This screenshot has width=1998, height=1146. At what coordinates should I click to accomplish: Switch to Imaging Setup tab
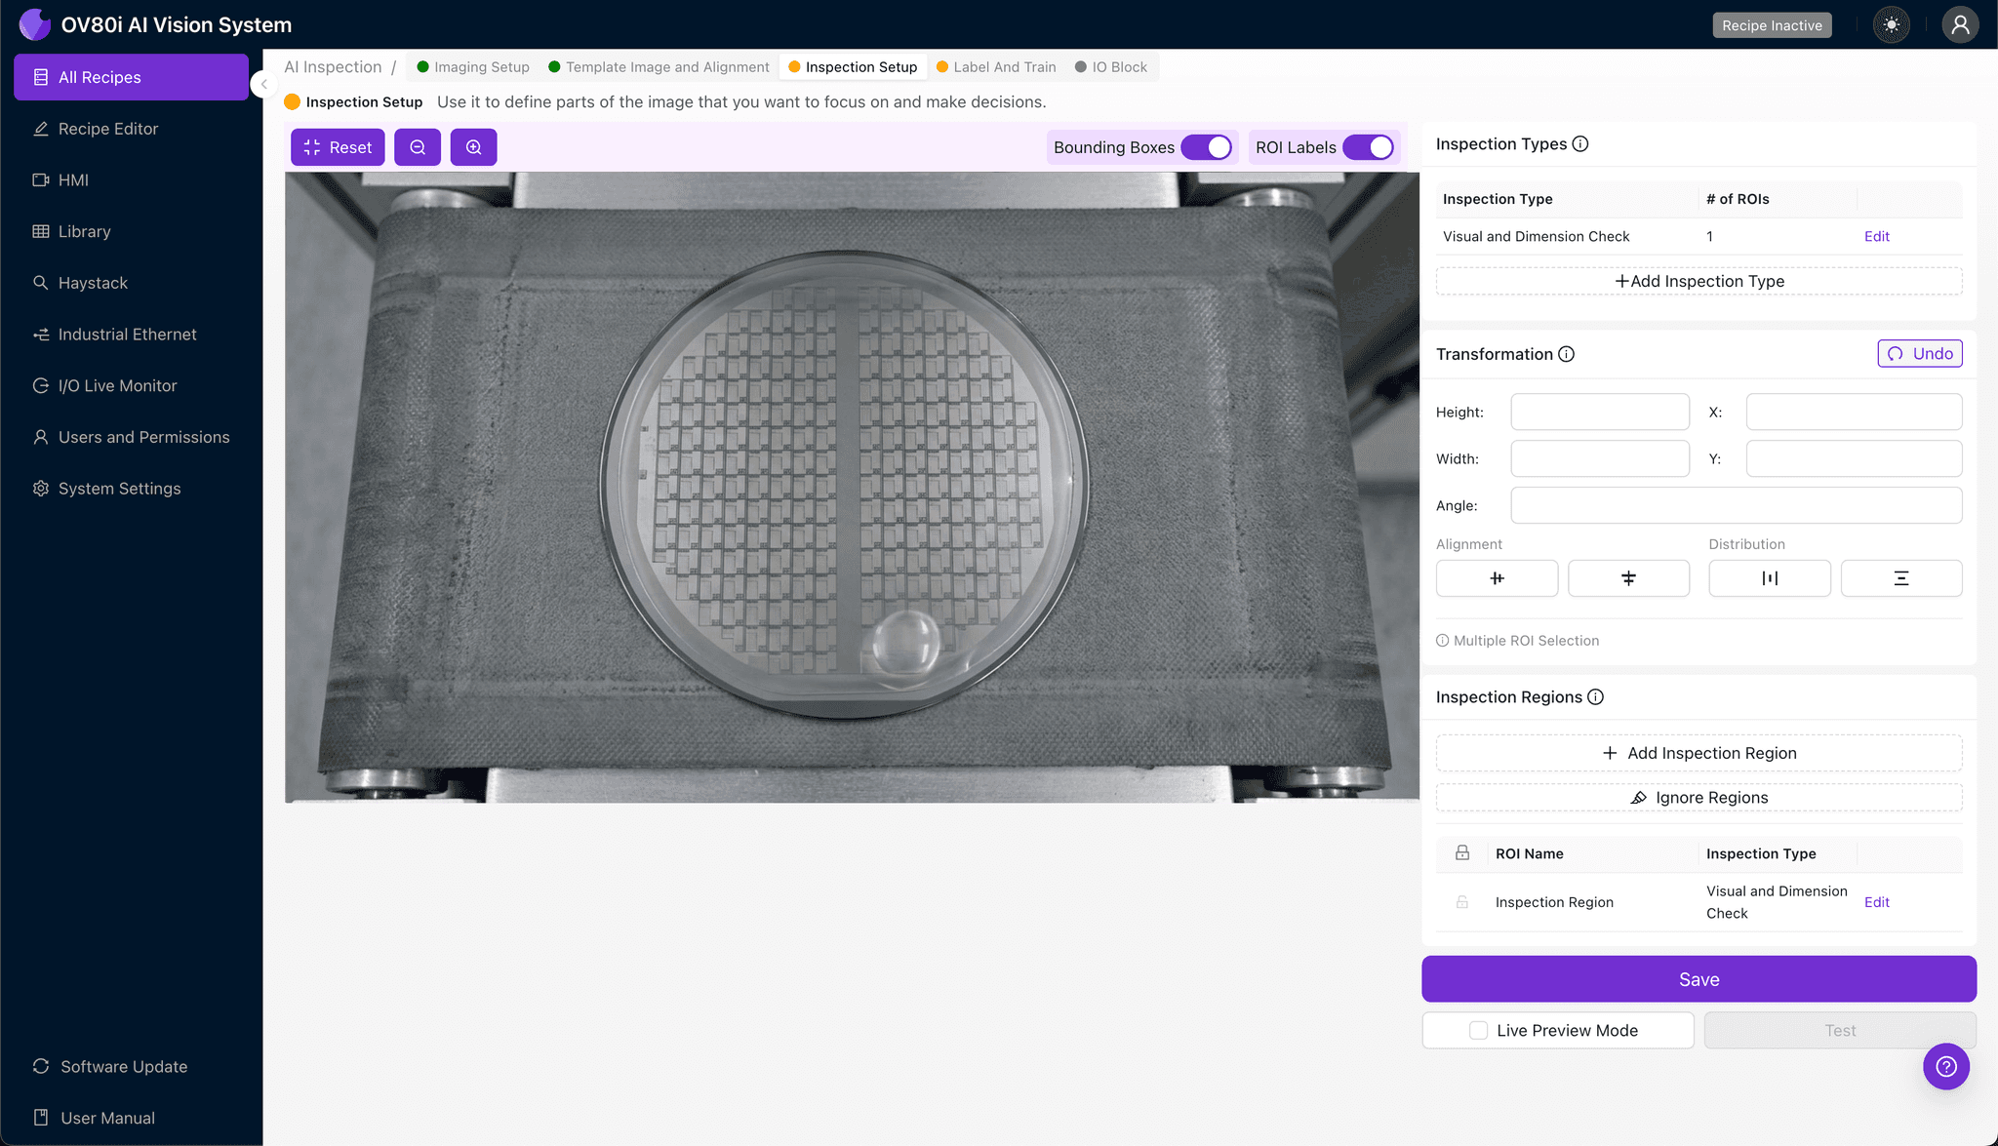(x=473, y=66)
